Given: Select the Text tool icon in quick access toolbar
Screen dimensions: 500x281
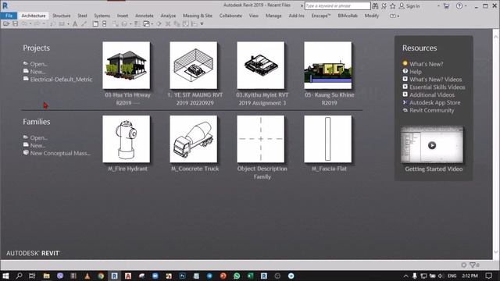Looking at the screenshot, I should pos(75,24).
